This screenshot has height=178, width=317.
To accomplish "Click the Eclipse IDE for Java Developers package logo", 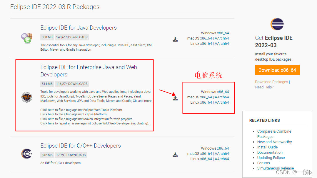I will (27, 38).
